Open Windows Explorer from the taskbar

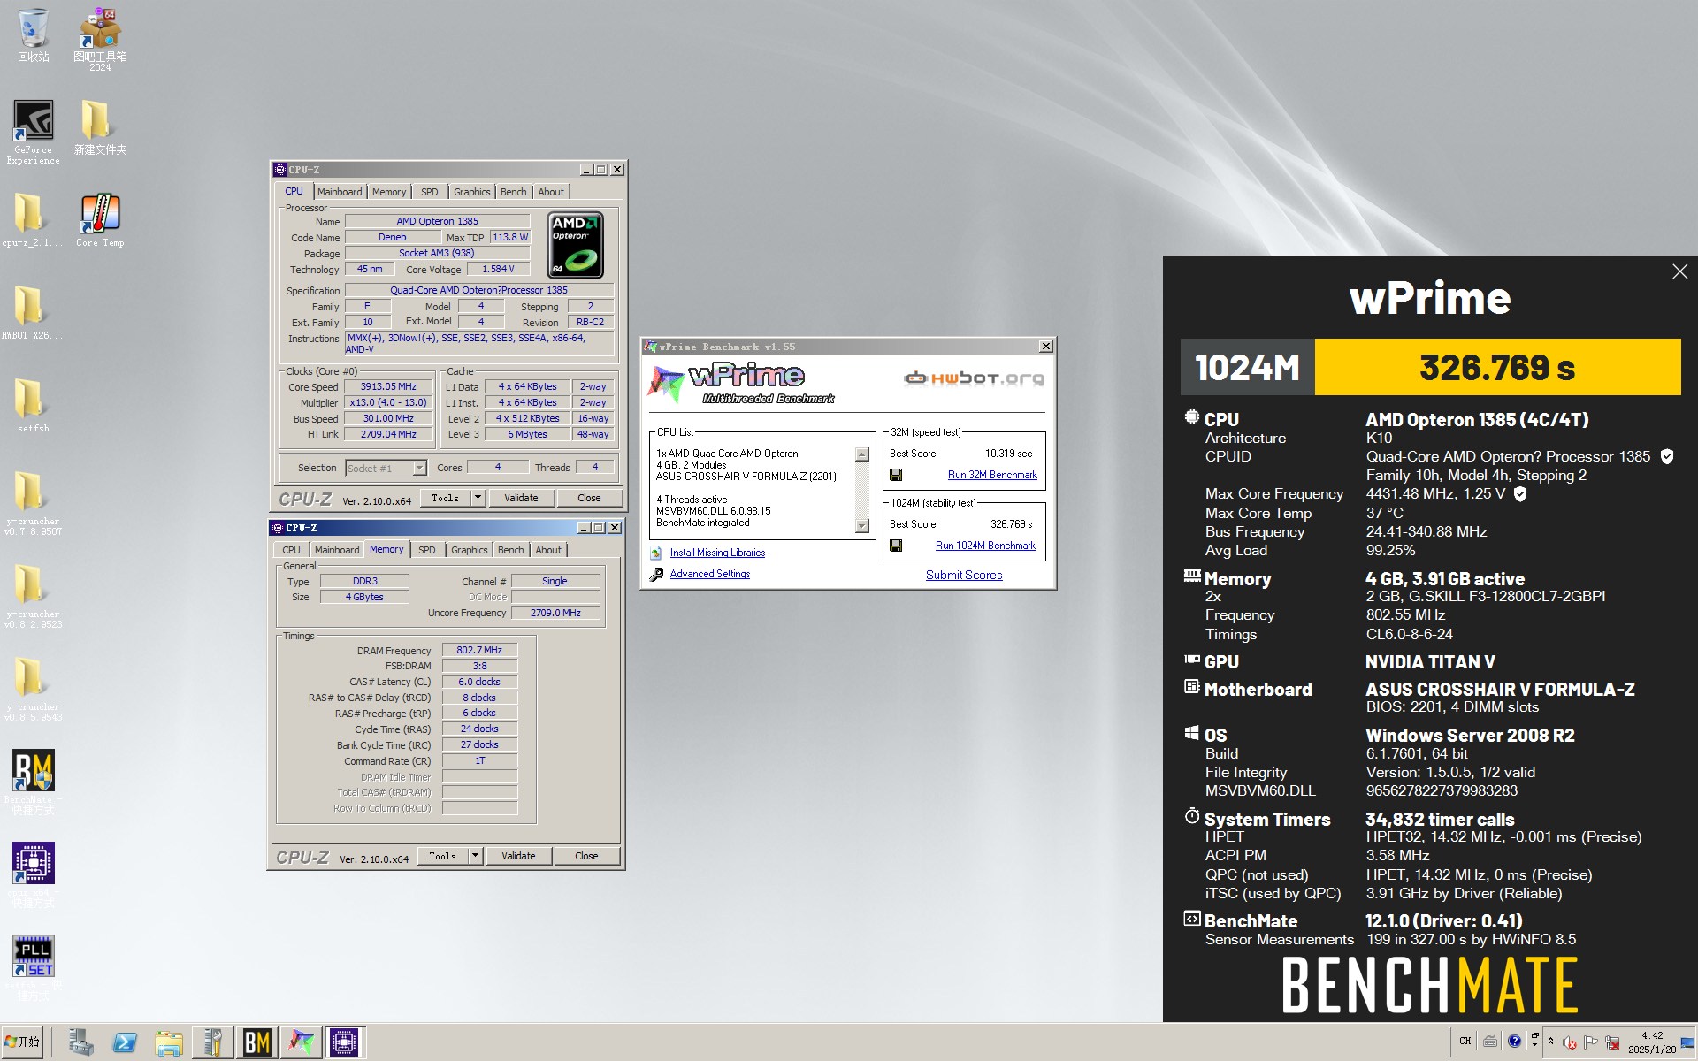[x=169, y=1042]
